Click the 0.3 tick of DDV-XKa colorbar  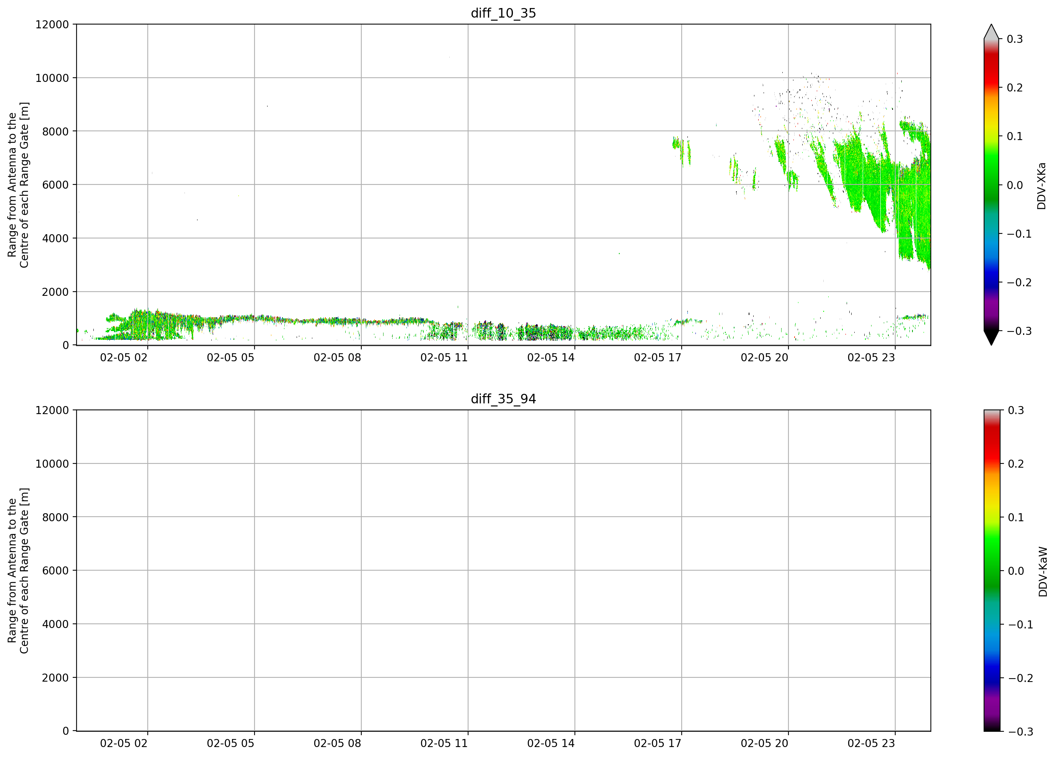click(x=1015, y=39)
